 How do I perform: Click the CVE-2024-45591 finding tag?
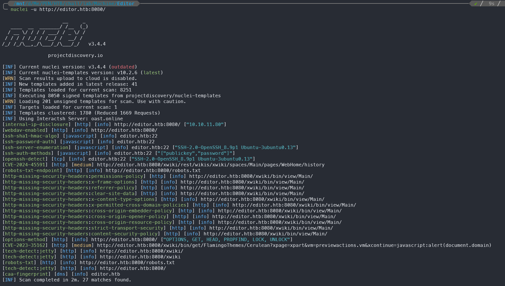(x=25, y=165)
